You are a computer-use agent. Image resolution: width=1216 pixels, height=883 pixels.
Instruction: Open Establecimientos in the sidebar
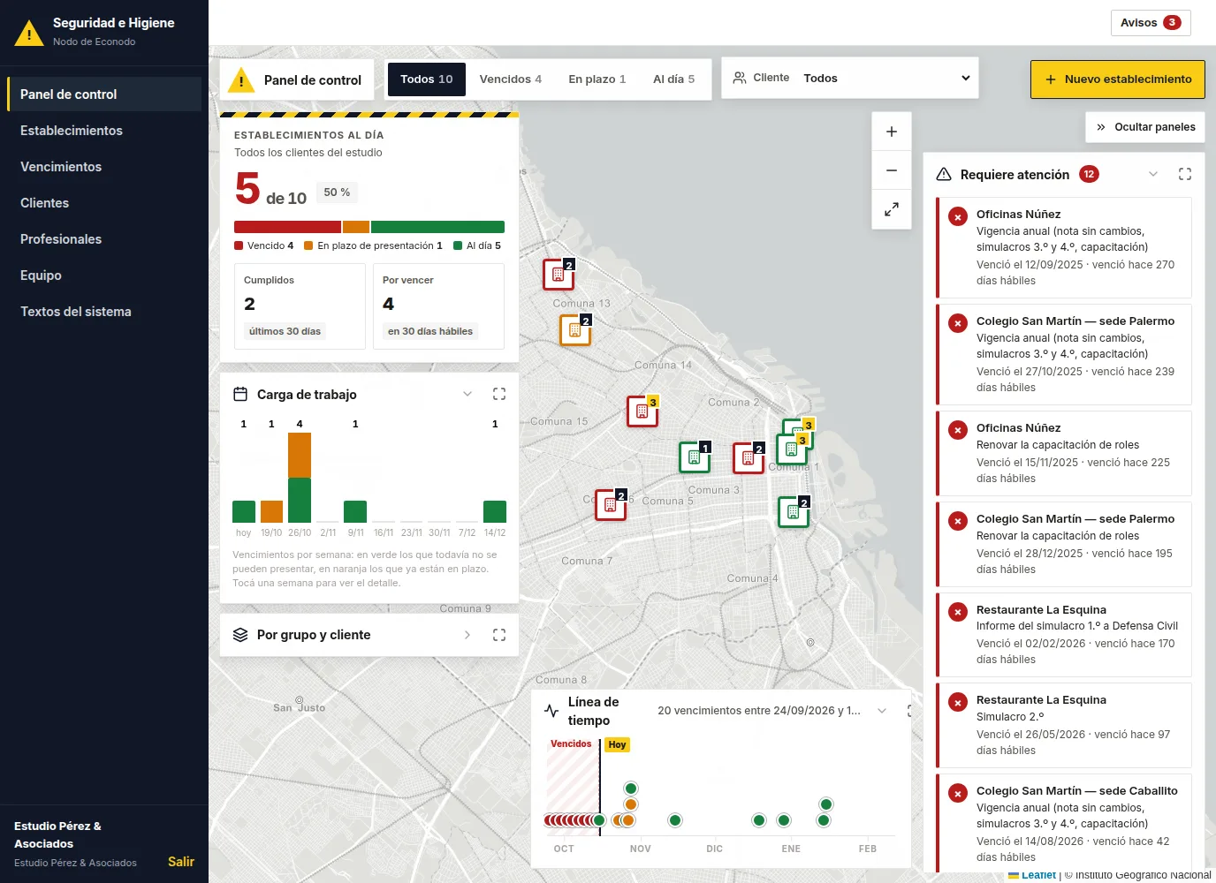point(104,131)
